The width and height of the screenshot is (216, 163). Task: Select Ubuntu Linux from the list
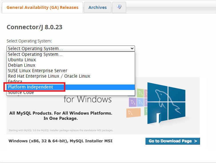coord(71,60)
